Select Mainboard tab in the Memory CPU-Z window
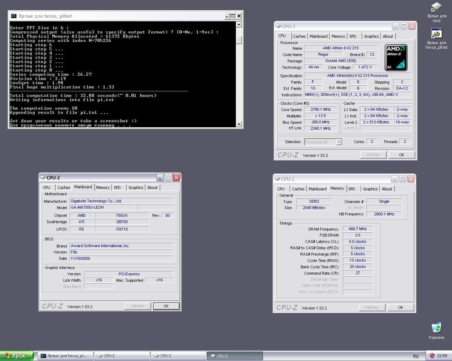This screenshot has height=361, width=452. (x=317, y=189)
